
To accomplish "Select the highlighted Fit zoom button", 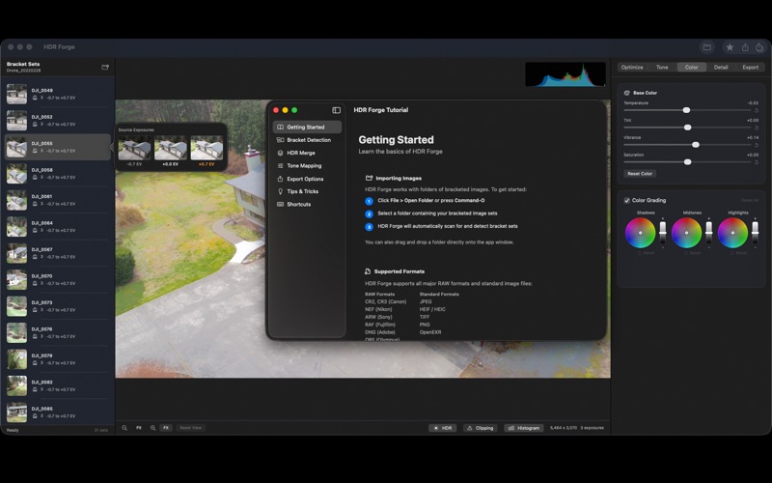I will point(166,428).
